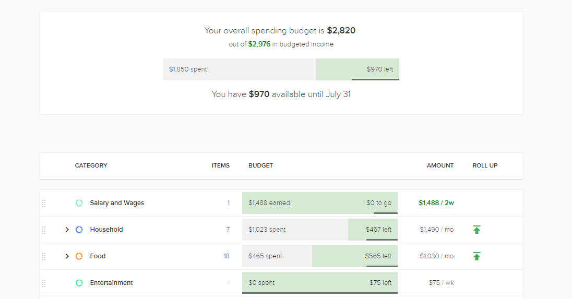This screenshot has height=299, width=572.
Task: Expand the Household category
Action: pos(67,230)
